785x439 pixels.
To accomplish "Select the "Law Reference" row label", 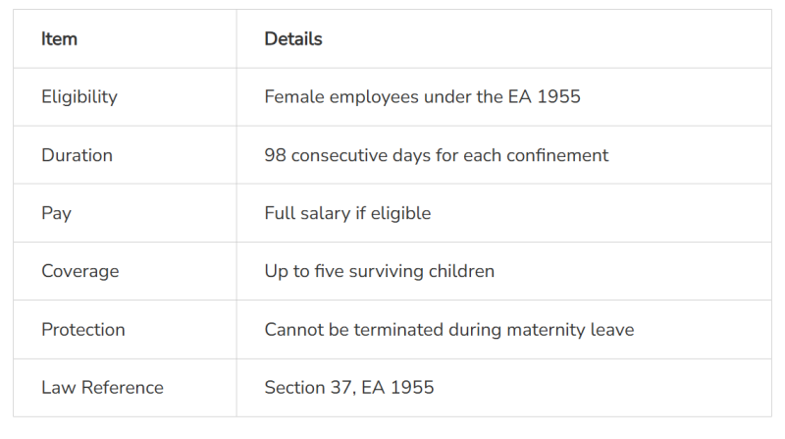I will [102, 388].
